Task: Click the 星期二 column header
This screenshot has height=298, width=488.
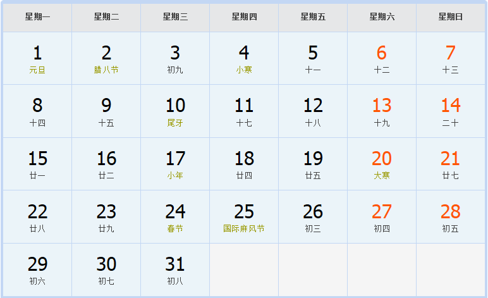Action: tap(106, 17)
